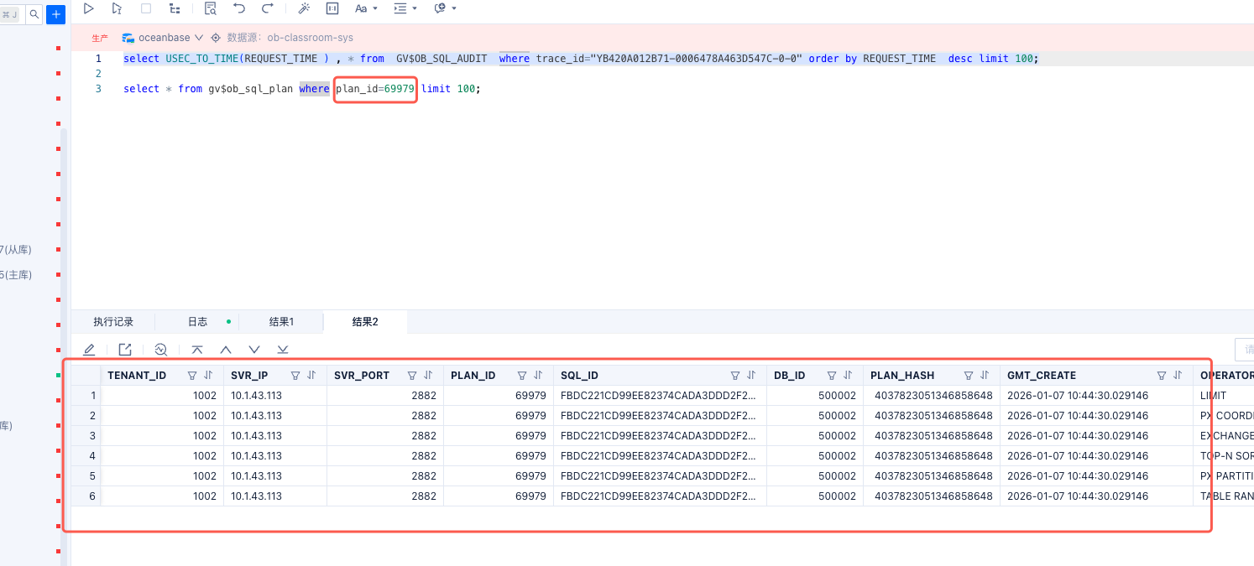The image size is (1254, 566).
Task: Open the filter on TENANT_ID column
Action: point(192,376)
